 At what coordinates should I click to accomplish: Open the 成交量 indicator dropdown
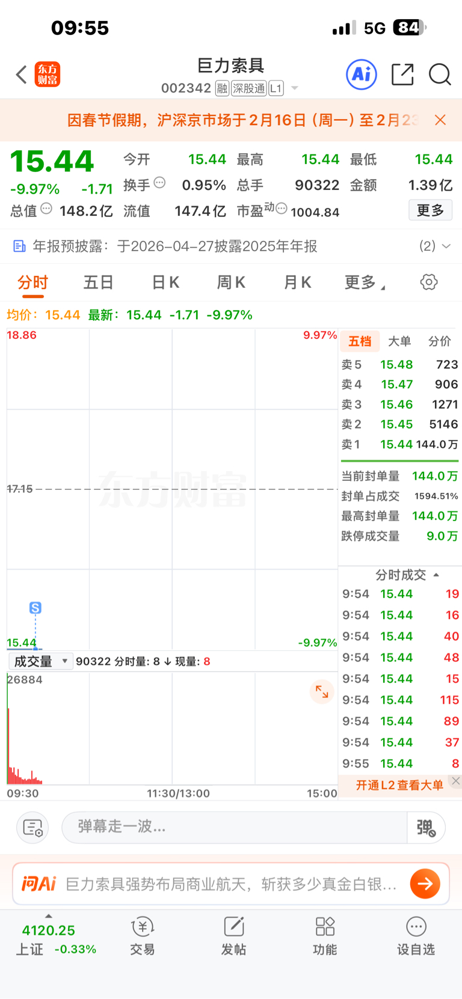click(41, 662)
